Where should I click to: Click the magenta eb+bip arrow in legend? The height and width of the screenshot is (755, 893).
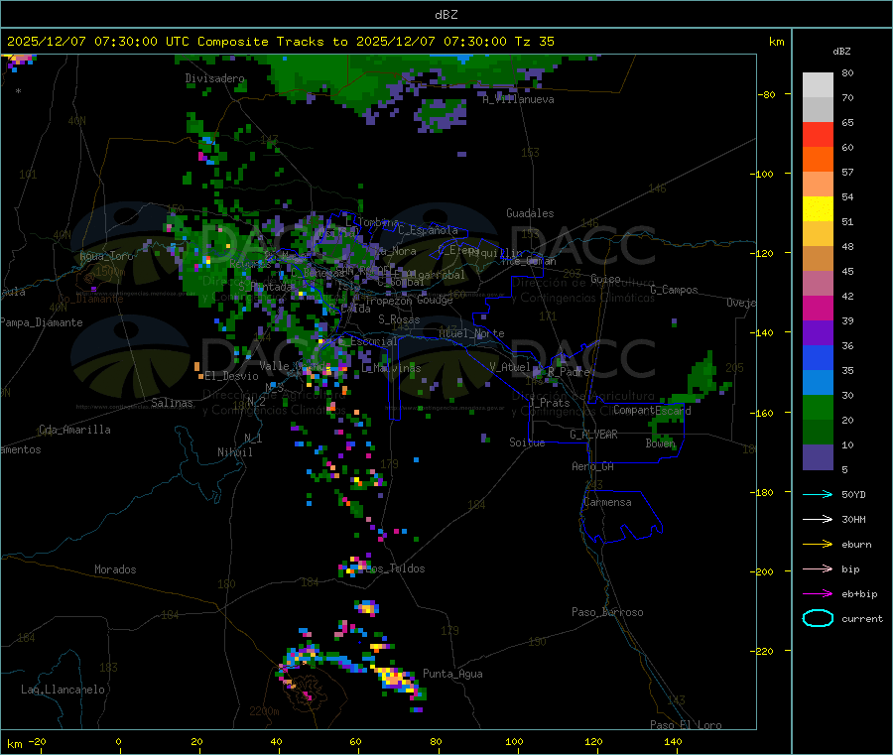coord(818,593)
